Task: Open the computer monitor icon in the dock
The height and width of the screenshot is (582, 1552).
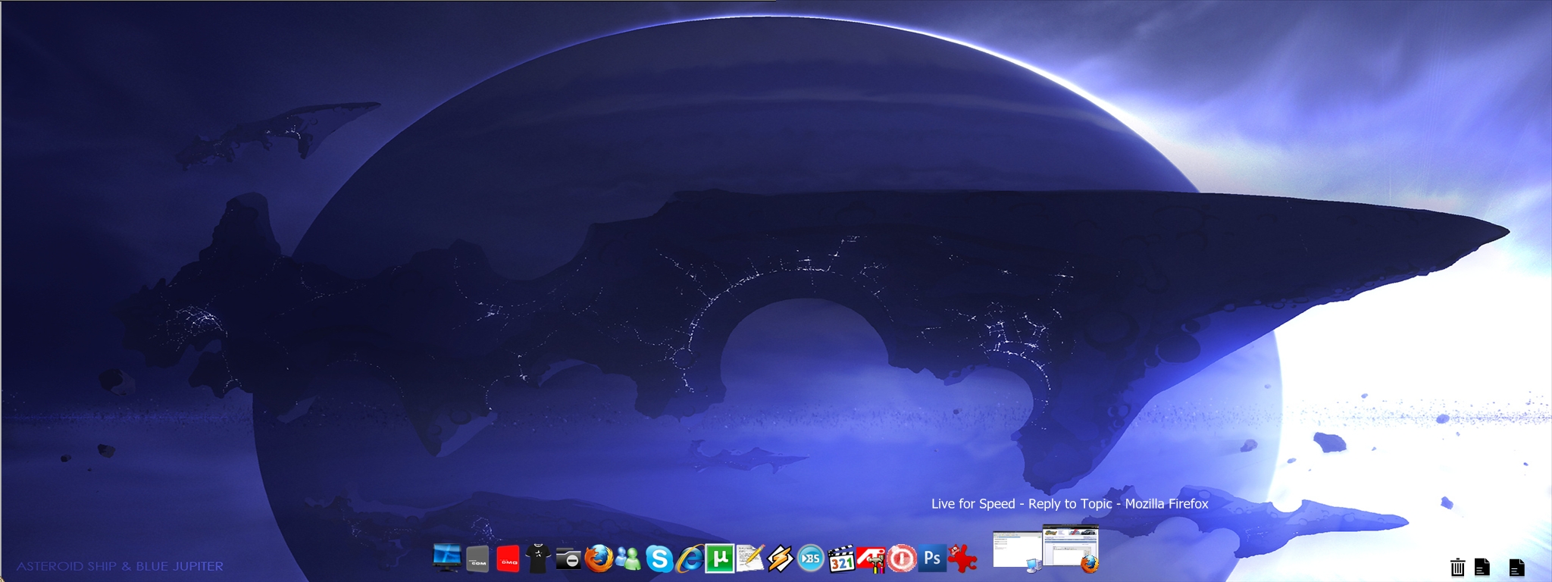Action: coord(446,559)
